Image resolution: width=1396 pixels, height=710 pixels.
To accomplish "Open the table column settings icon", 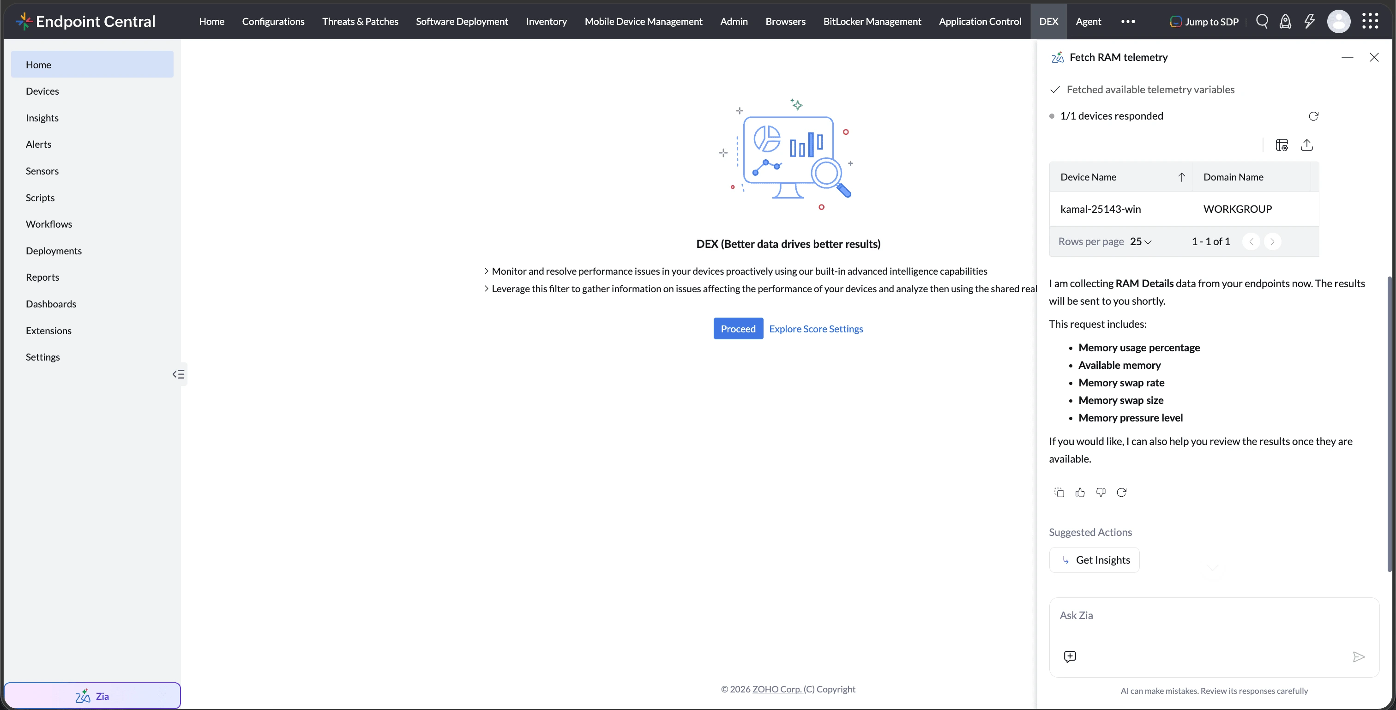I will [x=1282, y=144].
